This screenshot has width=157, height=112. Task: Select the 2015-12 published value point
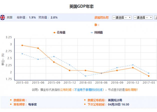70,70
